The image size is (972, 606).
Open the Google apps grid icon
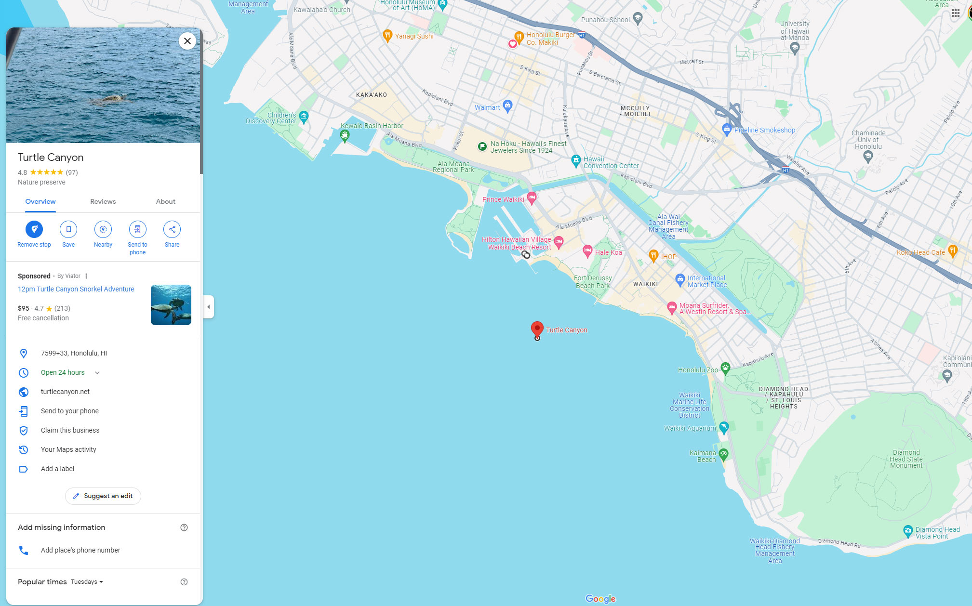click(x=955, y=13)
